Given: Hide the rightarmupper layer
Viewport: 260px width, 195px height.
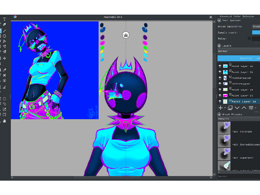Looking at the screenshot, I should coord(220,78).
